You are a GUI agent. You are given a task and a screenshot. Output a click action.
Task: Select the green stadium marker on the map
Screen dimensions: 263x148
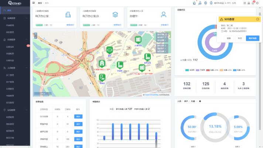(x=110, y=50)
